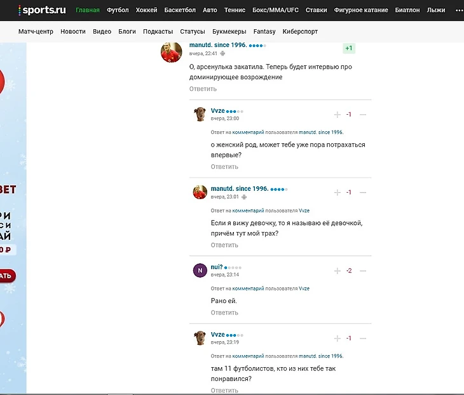
Task: Downvote Vvze's 23:00 comment with minus
Action: [x=363, y=115]
